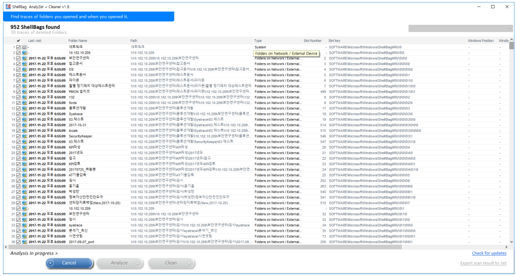This screenshot has height=276, width=516.
Task: Click the network icon for the 참고문서 row
Action: [24, 64]
